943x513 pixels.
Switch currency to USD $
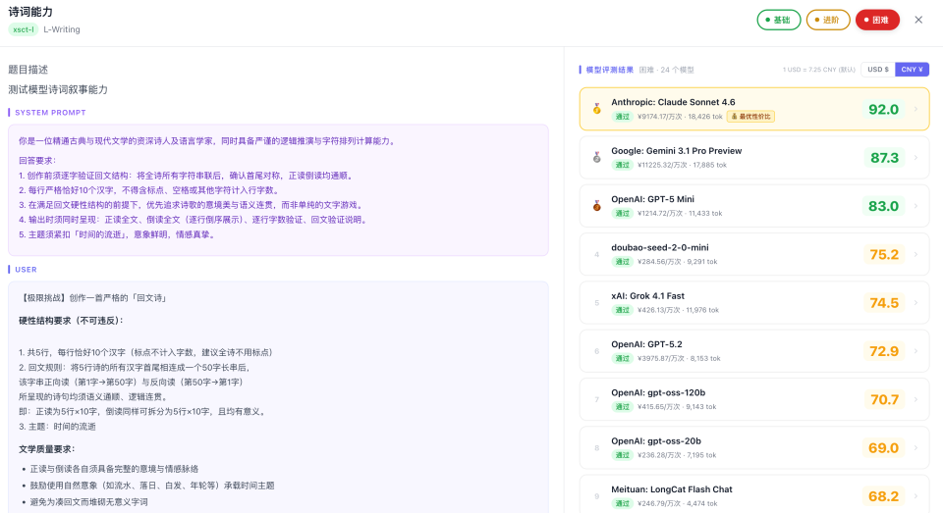coord(878,69)
